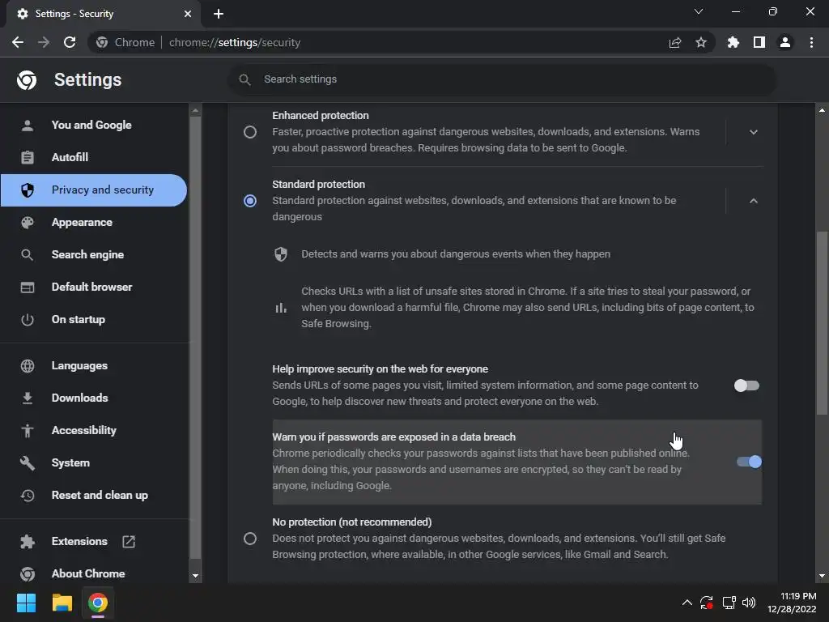
Task: Open the tab search chevron
Action: (x=699, y=11)
